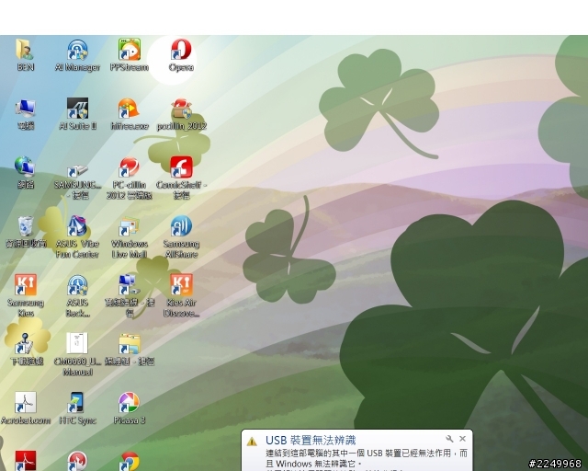Select the 資源回收筒 Recycle Bin icon

click(x=26, y=226)
